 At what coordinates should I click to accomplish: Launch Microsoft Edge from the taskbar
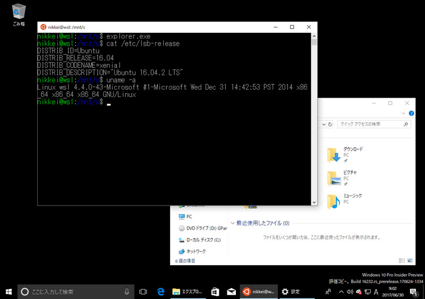[161, 292]
